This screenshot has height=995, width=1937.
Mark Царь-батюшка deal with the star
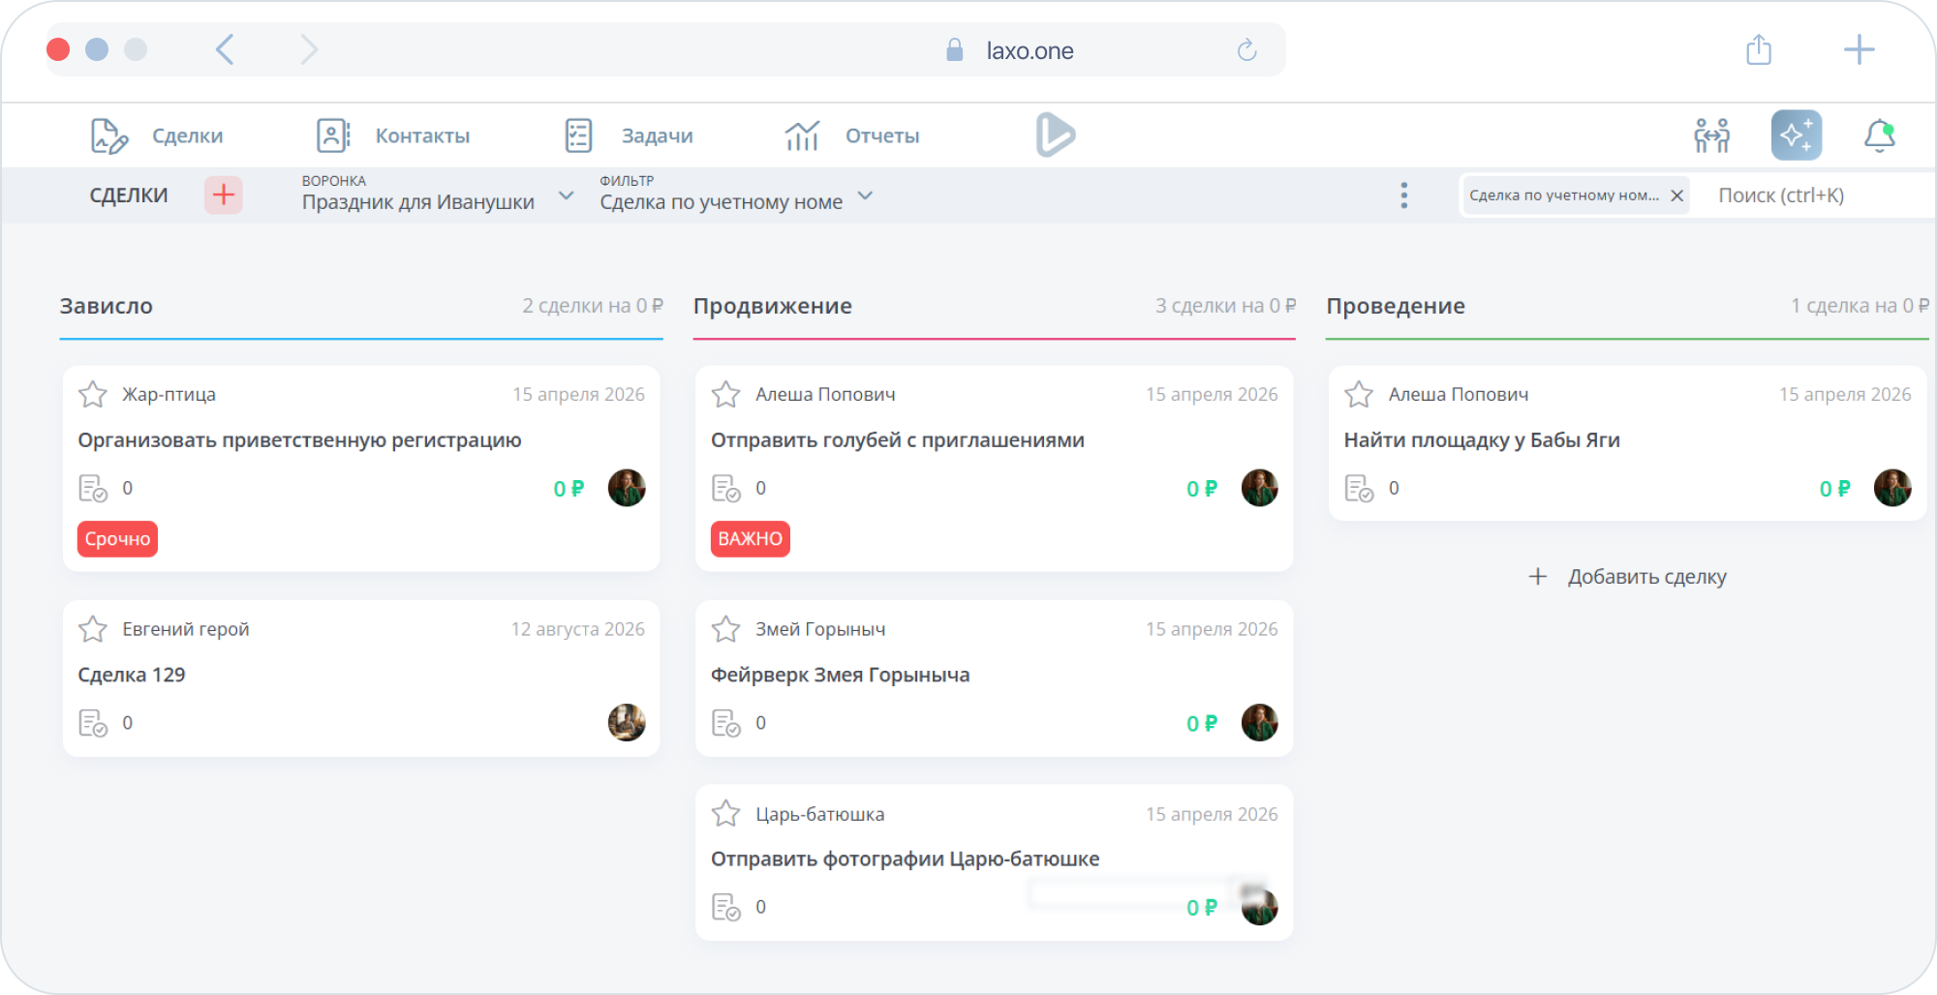(x=725, y=813)
